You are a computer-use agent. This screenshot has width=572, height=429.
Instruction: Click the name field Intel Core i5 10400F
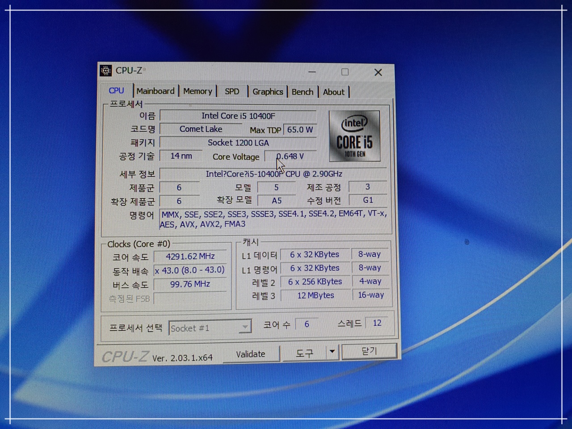(x=238, y=116)
